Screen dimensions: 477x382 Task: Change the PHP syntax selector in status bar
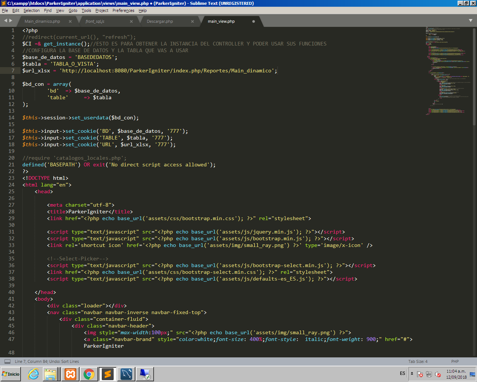455,361
